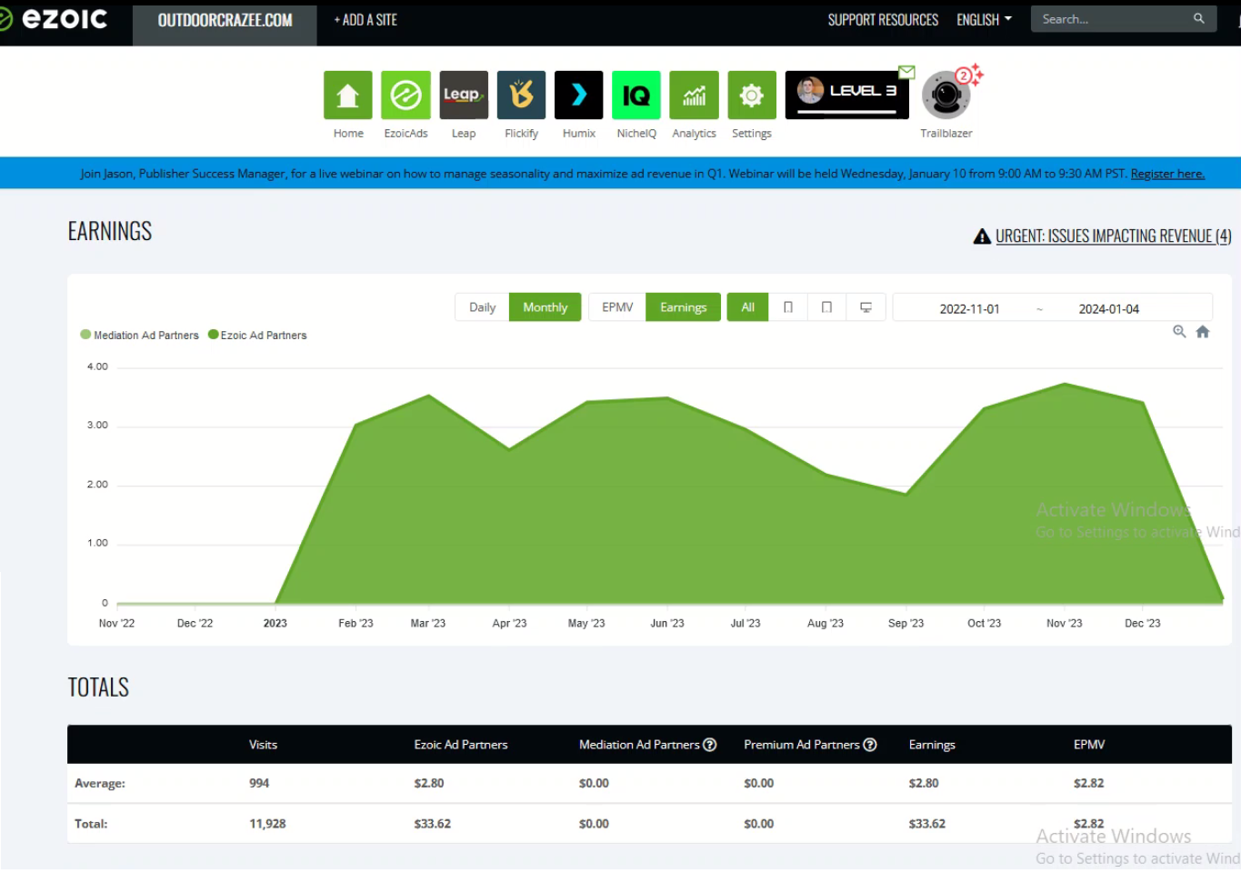Click the Nov '23 axis label
The height and width of the screenshot is (873, 1241).
click(1064, 624)
